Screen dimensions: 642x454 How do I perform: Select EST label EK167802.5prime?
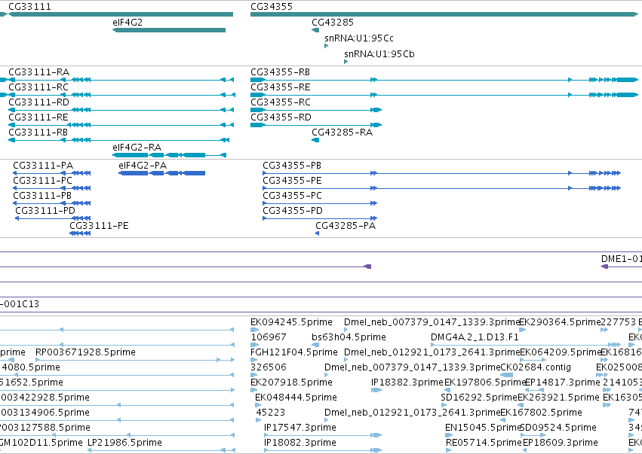(541, 413)
